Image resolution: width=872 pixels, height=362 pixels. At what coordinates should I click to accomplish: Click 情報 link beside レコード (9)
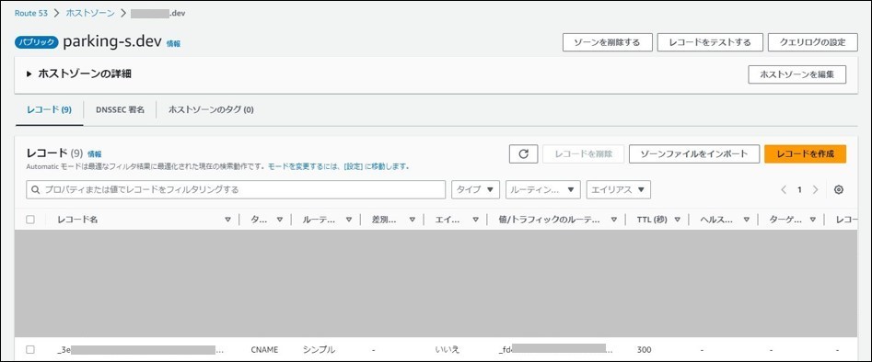pyautogui.click(x=95, y=154)
